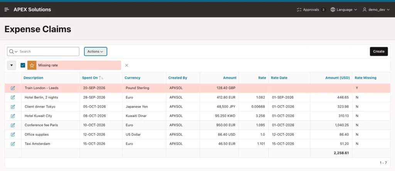This screenshot has width=395, height=171.
Task: Click the ascending sort arrow on Spent On
Action: click(x=101, y=78)
